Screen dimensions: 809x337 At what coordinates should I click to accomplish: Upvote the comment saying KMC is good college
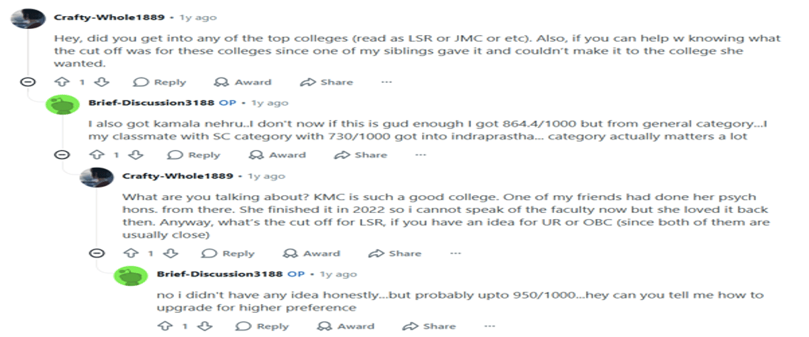click(x=131, y=253)
